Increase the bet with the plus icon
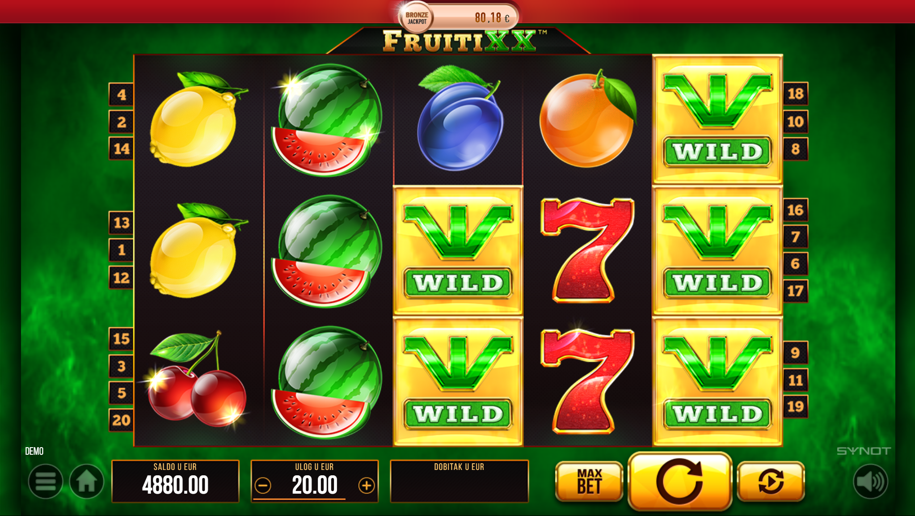 pyautogui.click(x=367, y=485)
